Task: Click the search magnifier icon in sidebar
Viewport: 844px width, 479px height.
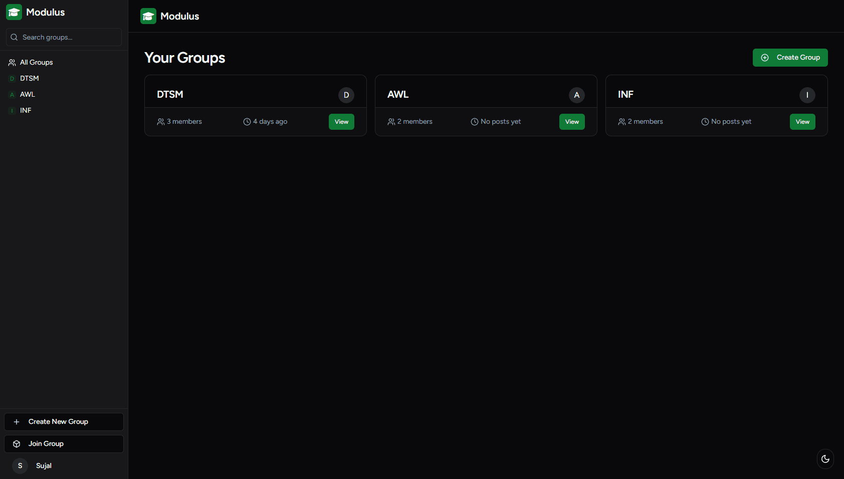Action: click(x=14, y=37)
